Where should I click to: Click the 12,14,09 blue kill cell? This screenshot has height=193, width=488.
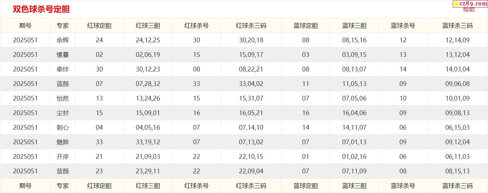point(458,40)
